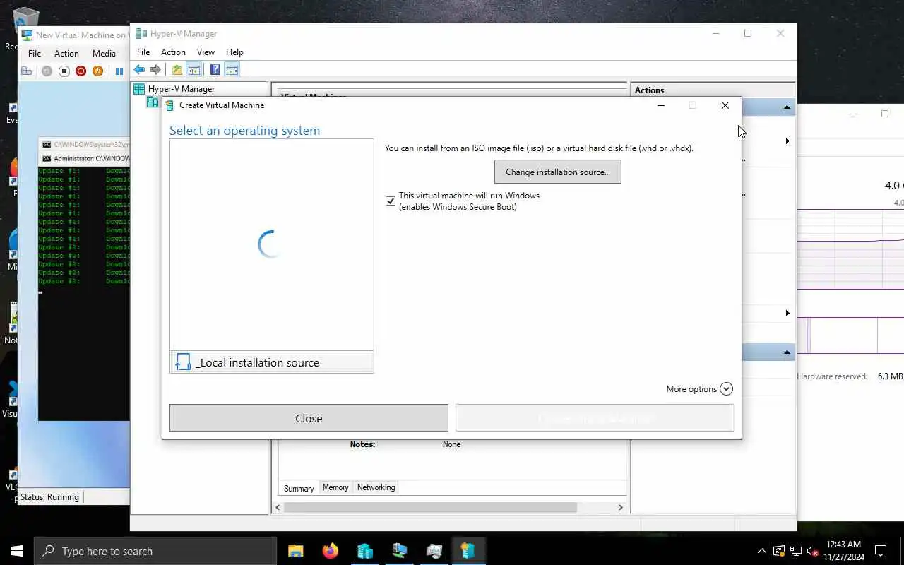Toggle the Show/Hide Console Tree toolbar icon
904x565 pixels.
(x=194, y=70)
